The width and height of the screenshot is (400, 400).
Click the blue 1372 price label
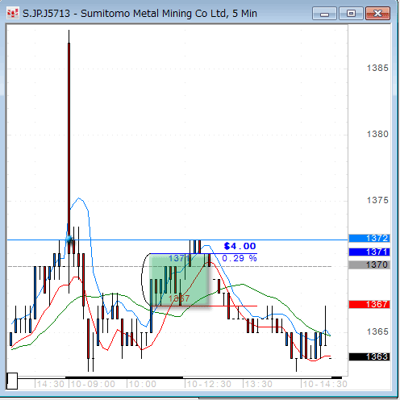pos(369,238)
